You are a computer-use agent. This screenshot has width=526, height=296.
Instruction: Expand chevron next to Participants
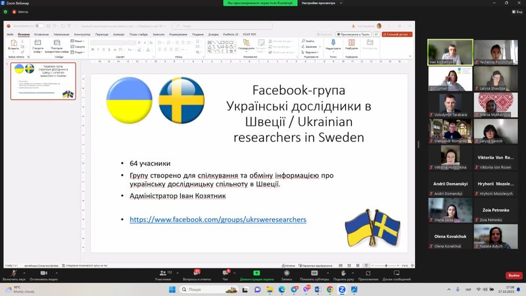tap(178, 273)
